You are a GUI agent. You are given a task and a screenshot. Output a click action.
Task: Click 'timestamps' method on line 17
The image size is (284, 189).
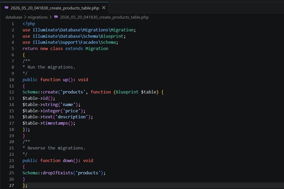coord(55,123)
